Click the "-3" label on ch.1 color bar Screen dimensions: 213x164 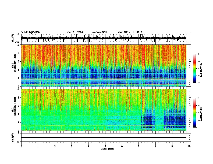tap(198, 54)
